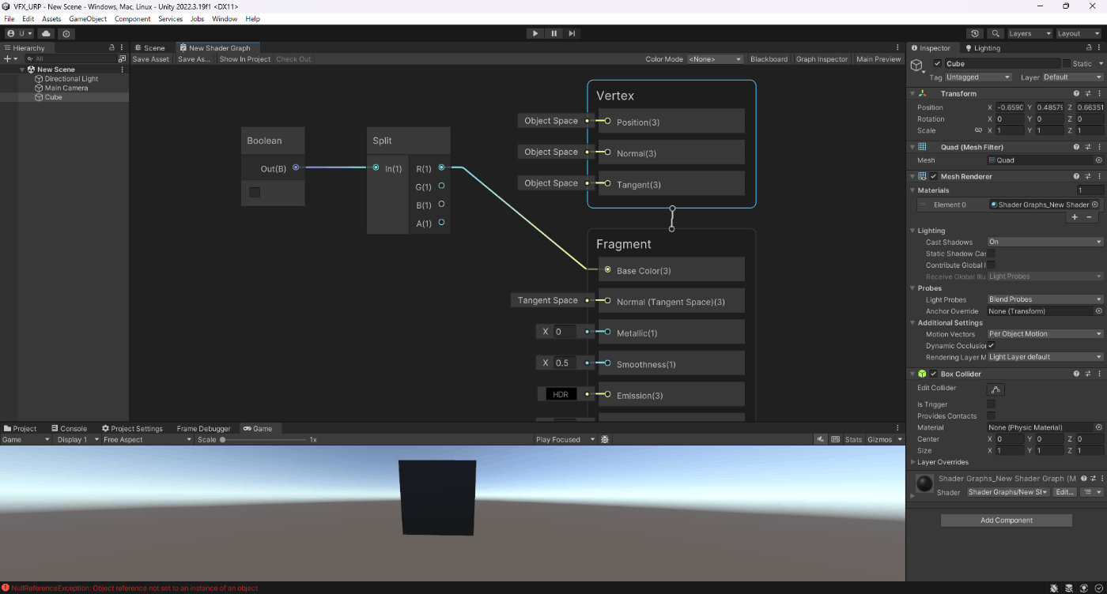Image resolution: width=1107 pixels, height=594 pixels.
Task: Switch to the Lighting tab
Action: [982, 48]
